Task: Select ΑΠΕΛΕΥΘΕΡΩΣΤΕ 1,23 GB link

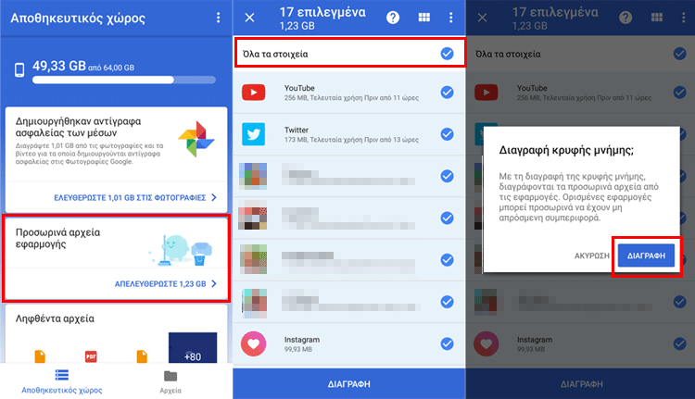Action: pos(160,284)
